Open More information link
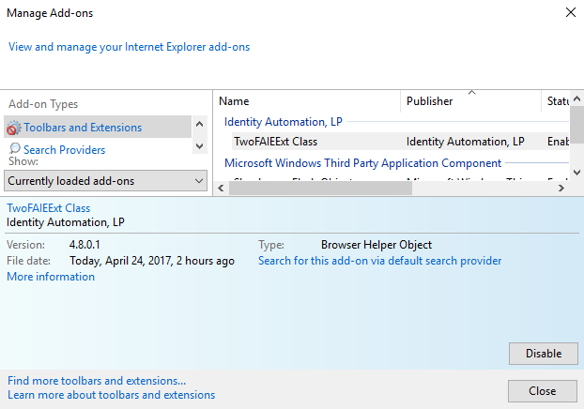 [x=51, y=277]
